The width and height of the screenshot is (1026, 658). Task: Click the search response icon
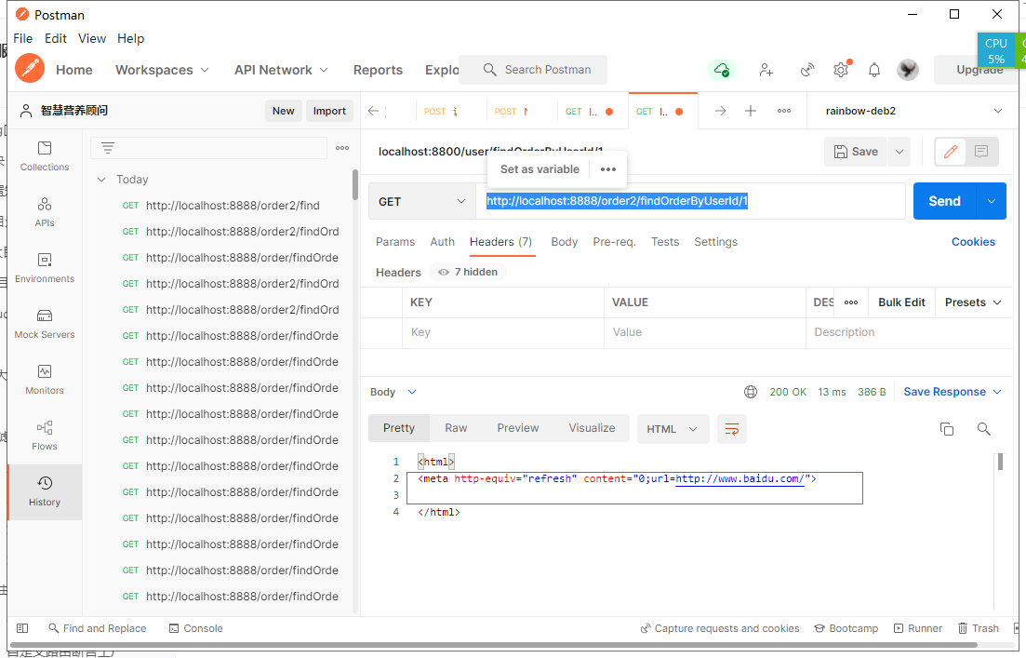click(983, 429)
